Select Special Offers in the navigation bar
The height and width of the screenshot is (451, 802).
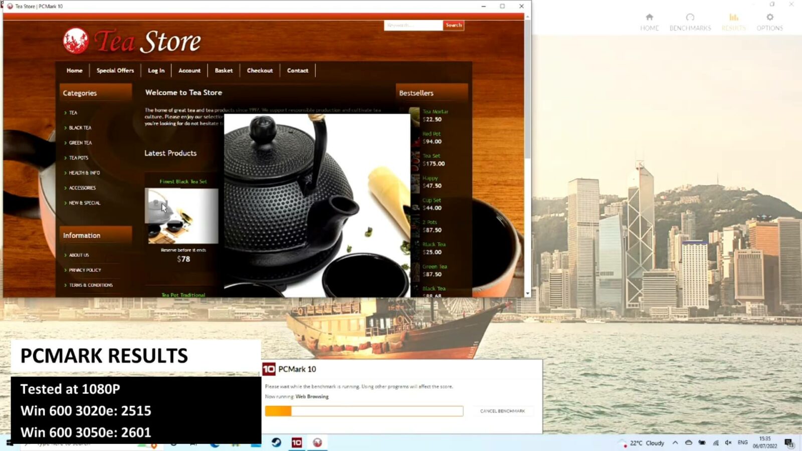tap(115, 71)
